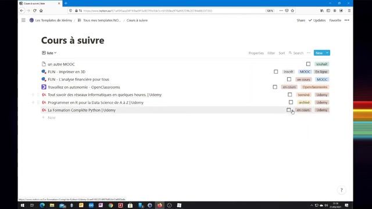This screenshot has width=372, height=209.
Task: Click the Udemy icon of La Formation Complète Python
Action: coord(44,110)
